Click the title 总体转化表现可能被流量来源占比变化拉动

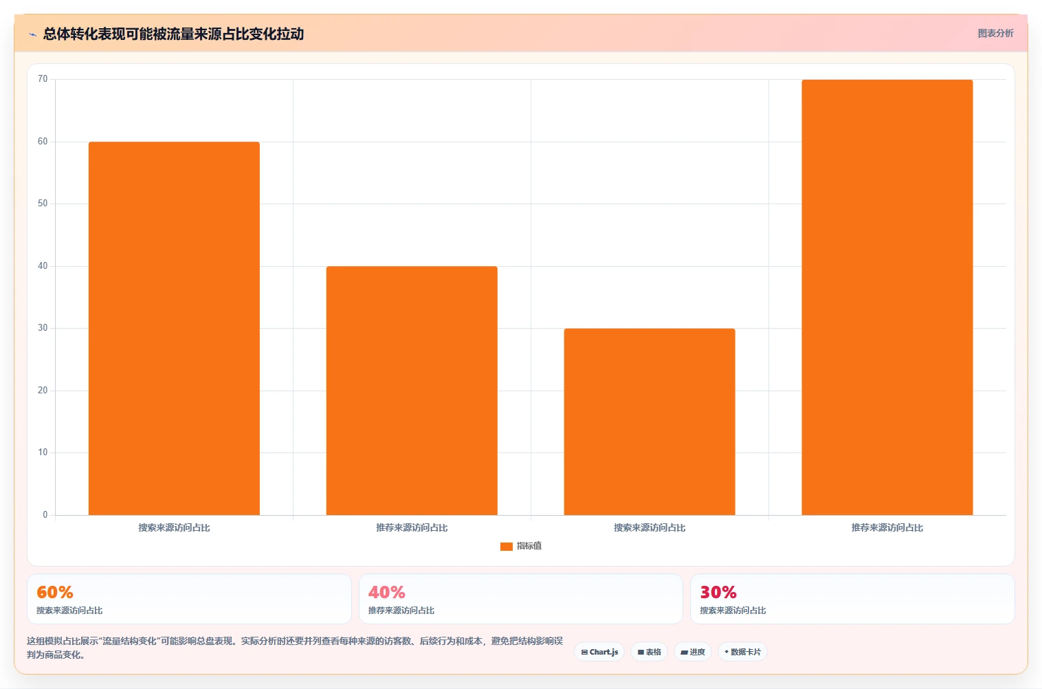click(x=173, y=34)
